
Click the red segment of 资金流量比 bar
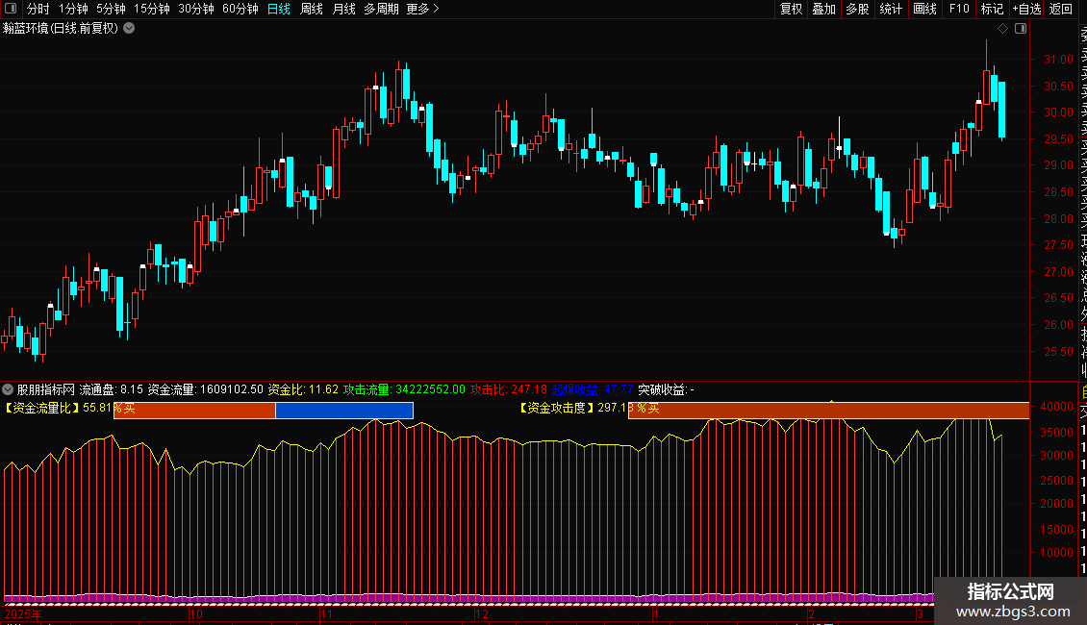pos(195,411)
